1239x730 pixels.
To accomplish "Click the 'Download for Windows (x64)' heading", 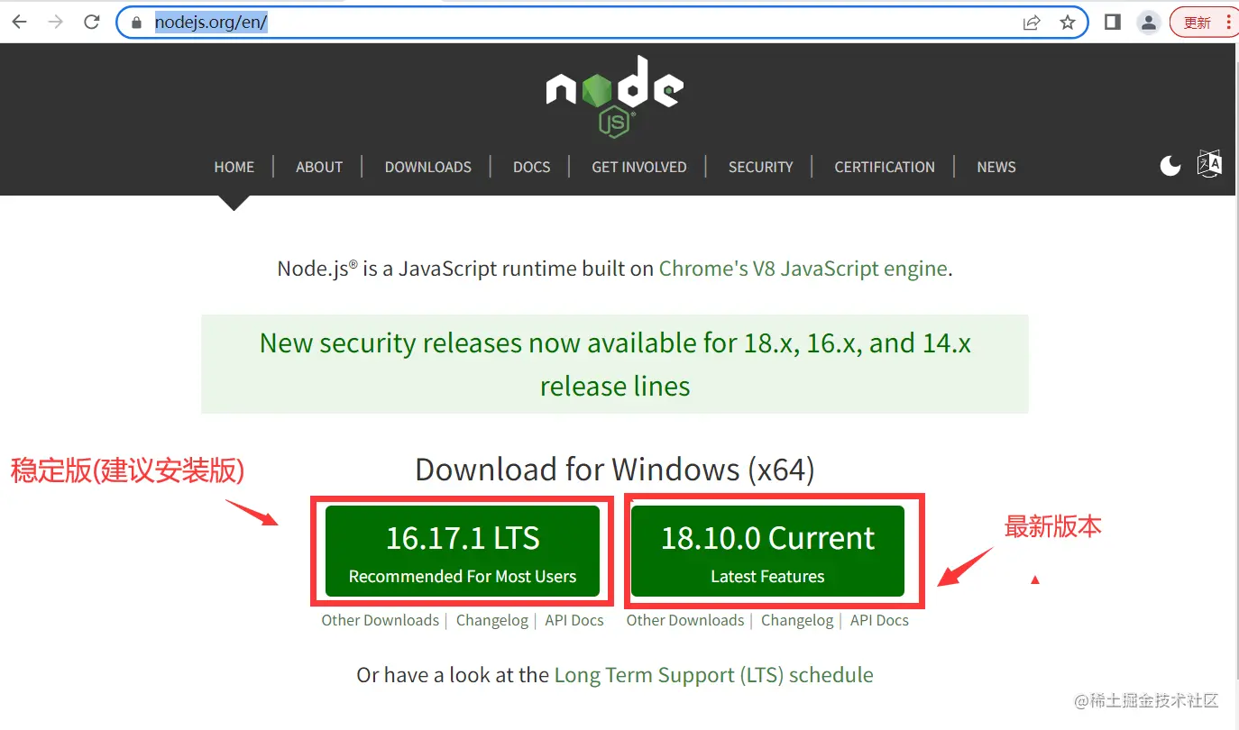I will [615, 470].
